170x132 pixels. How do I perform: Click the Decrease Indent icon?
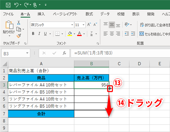click(127, 34)
